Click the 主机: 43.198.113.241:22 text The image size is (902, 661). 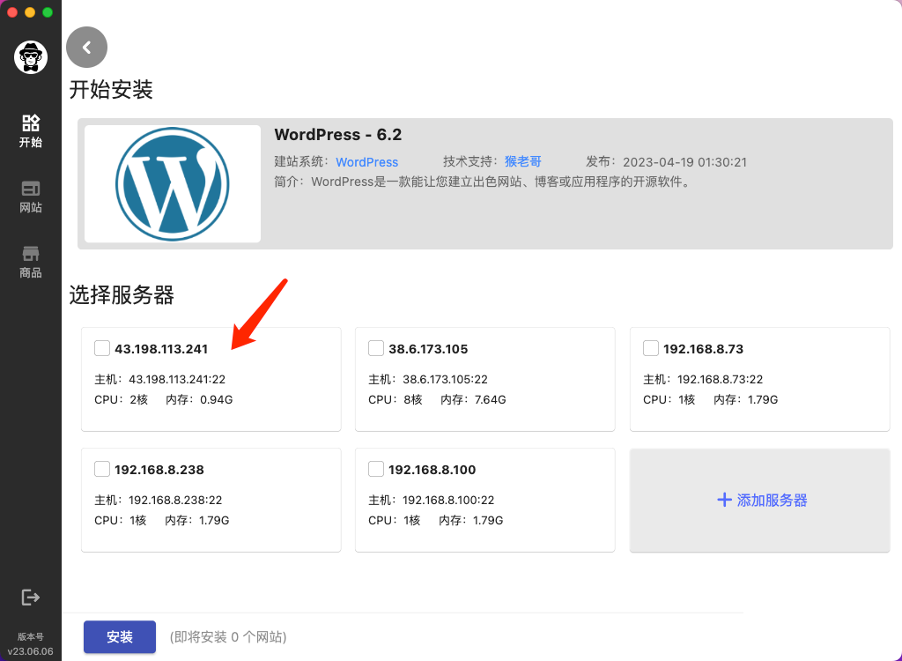click(160, 380)
